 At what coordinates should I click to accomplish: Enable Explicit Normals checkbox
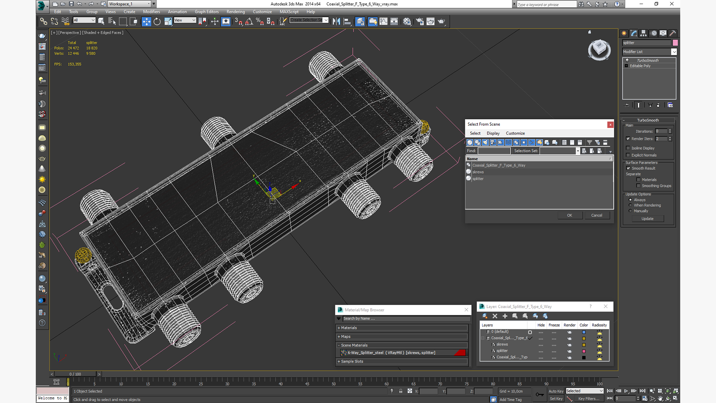click(628, 155)
